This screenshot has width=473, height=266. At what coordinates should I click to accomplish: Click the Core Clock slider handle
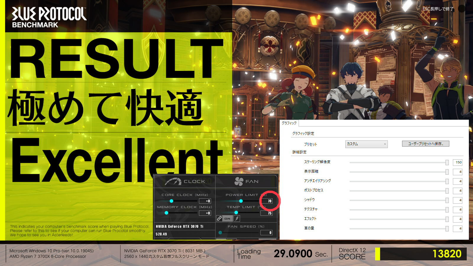click(x=171, y=201)
